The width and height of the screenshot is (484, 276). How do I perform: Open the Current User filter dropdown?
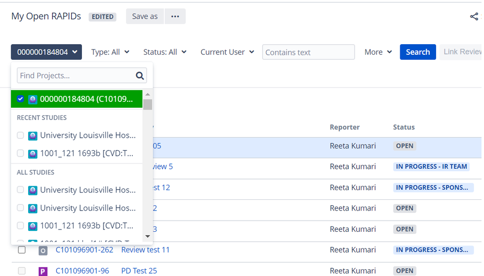click(x=227, y=52)
